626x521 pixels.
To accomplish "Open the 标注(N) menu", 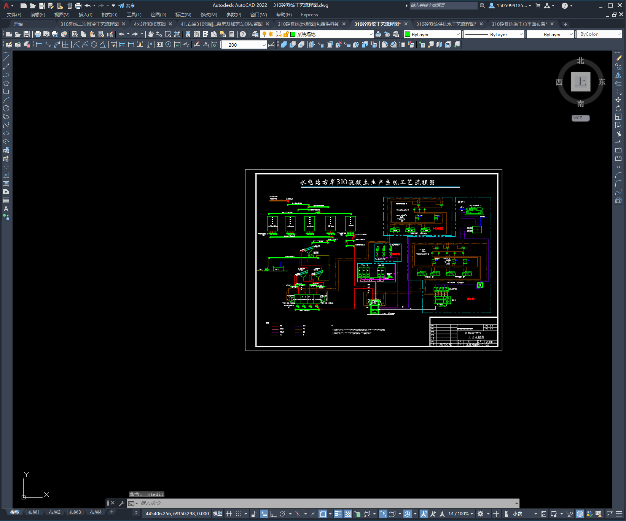I will [x=183, y=15].
